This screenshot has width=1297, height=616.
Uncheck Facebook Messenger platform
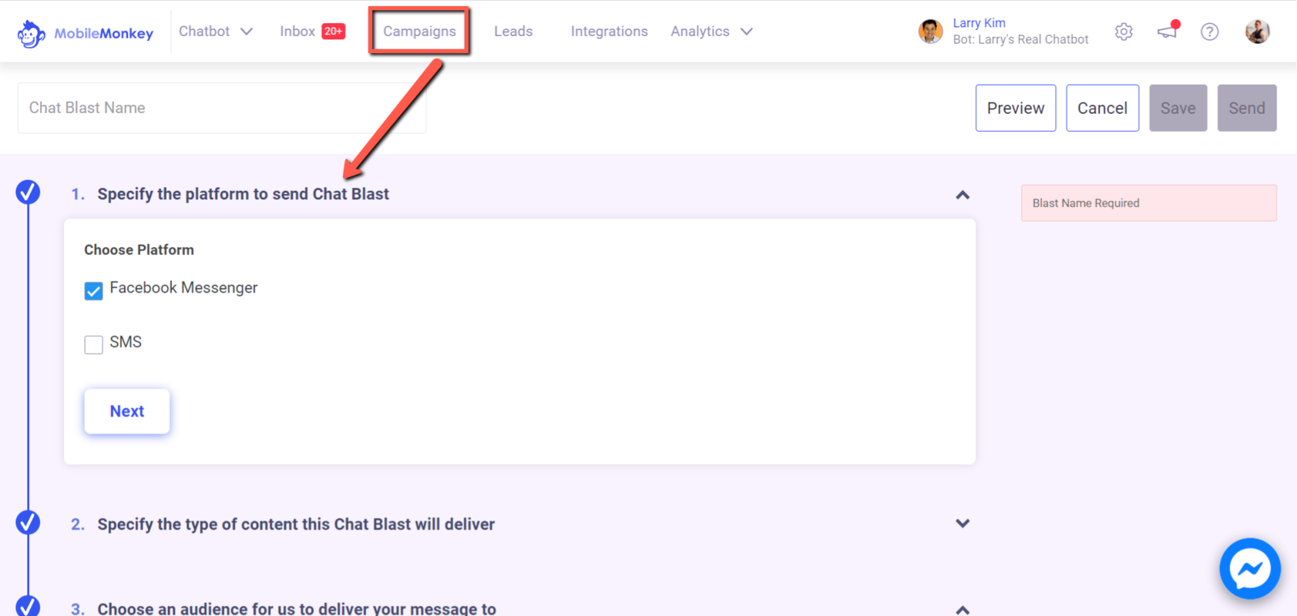tap(94, 290)
